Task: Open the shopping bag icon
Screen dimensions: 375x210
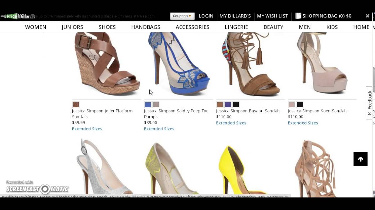Action: (x=298, y=16)
